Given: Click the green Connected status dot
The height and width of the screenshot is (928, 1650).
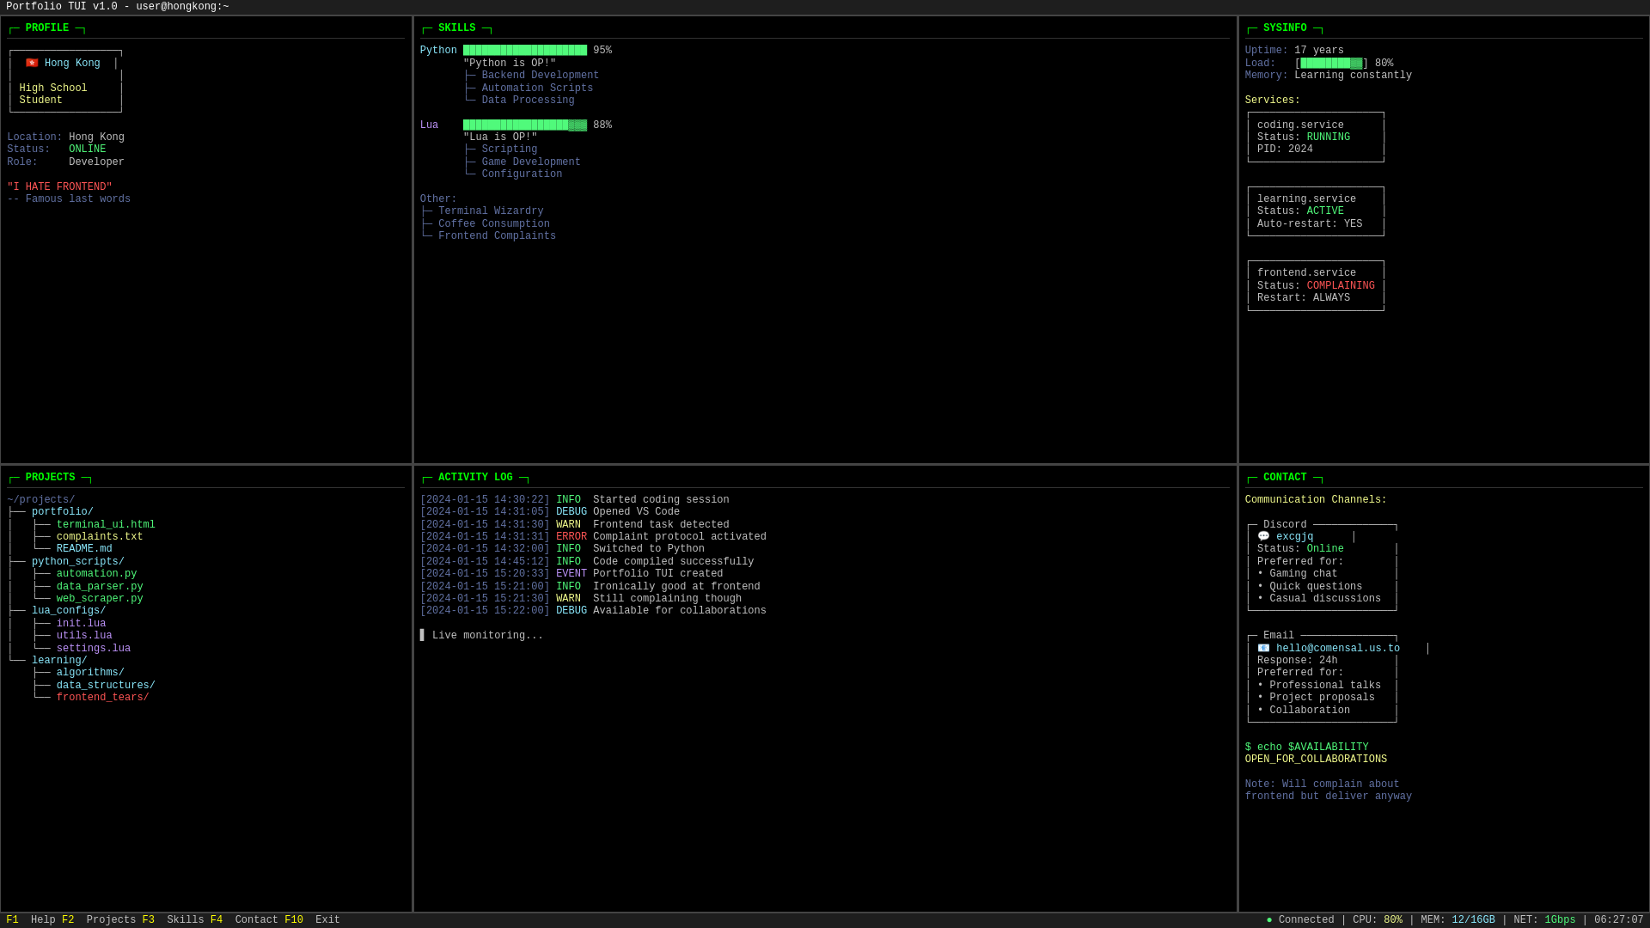Looking at the screenshot, I should (x=1269, y=920).
